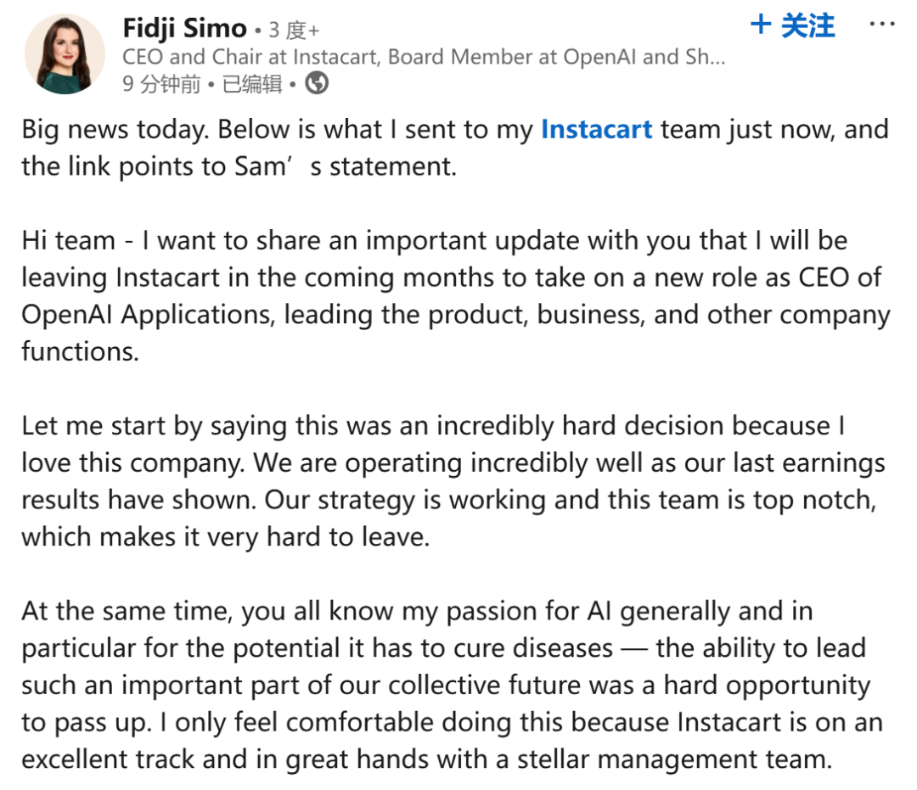Click the "3 度+" connection degree badge

tap(294, 31)
